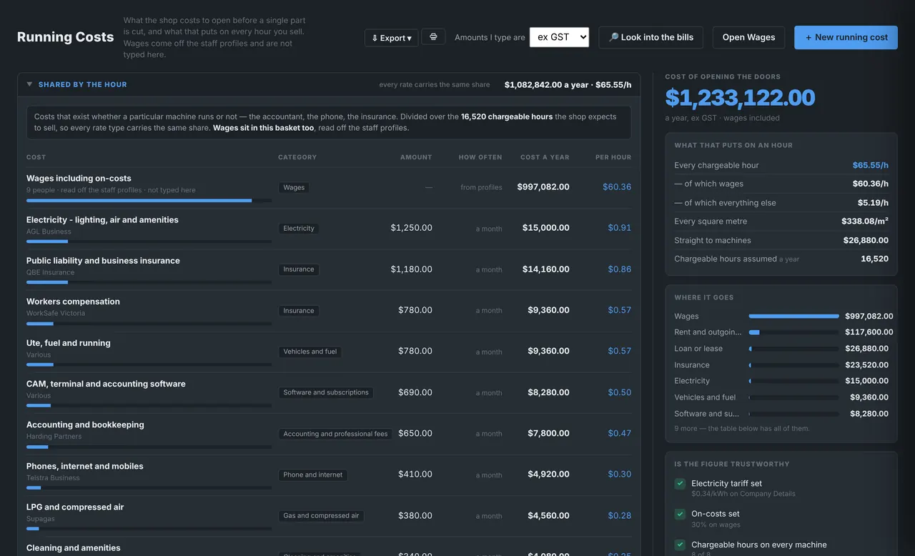Click the Wages $60.36 per hour value

point(617,187)
